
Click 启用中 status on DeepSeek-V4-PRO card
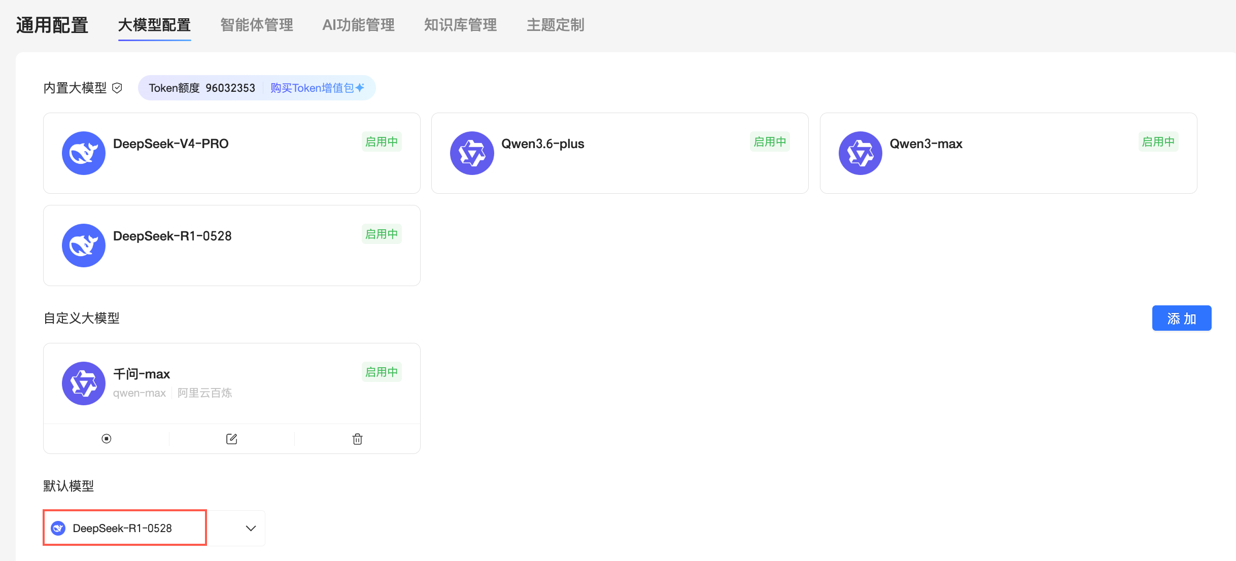pos(382,142)
